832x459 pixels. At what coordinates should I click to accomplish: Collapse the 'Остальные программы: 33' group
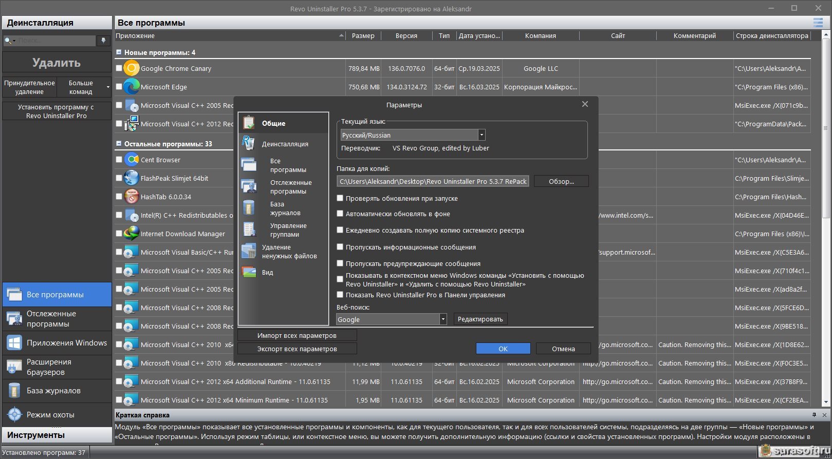(x=119, y=144)
